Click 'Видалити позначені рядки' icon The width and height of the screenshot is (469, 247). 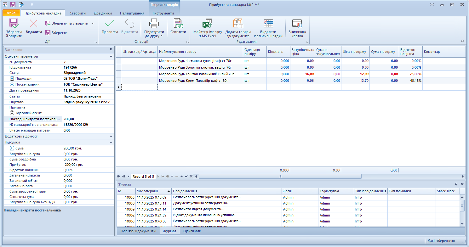click(268, 24)
